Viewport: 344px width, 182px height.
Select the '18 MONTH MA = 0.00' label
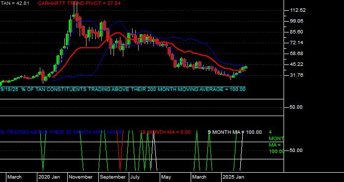pyautogui.click(x=165, y=132)
